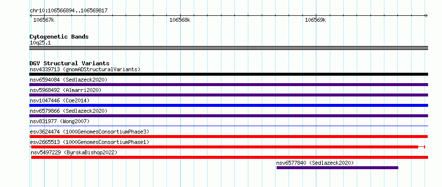442x187 pixels.
Task: Click the ruler's left end arrow
Action: tap(31, 15)
